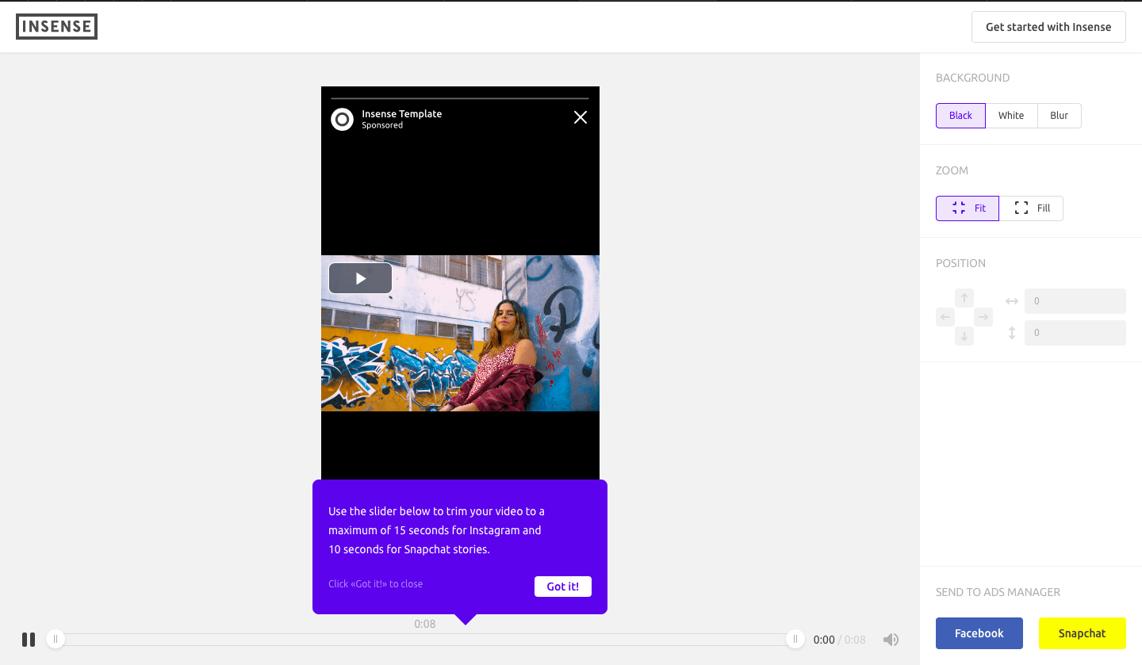Choose the Blur background option
This screenshot has height=665, width=1142.
click(1059, 116)
